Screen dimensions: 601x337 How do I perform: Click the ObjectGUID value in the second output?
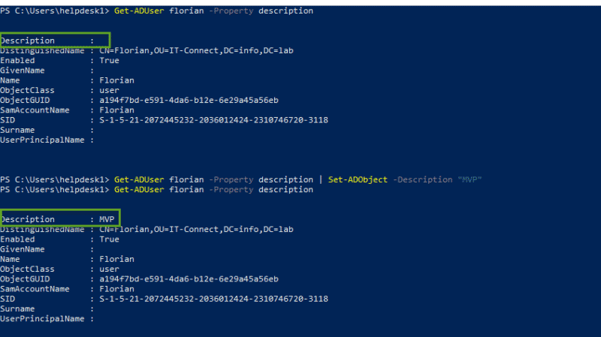pos(189,279)
